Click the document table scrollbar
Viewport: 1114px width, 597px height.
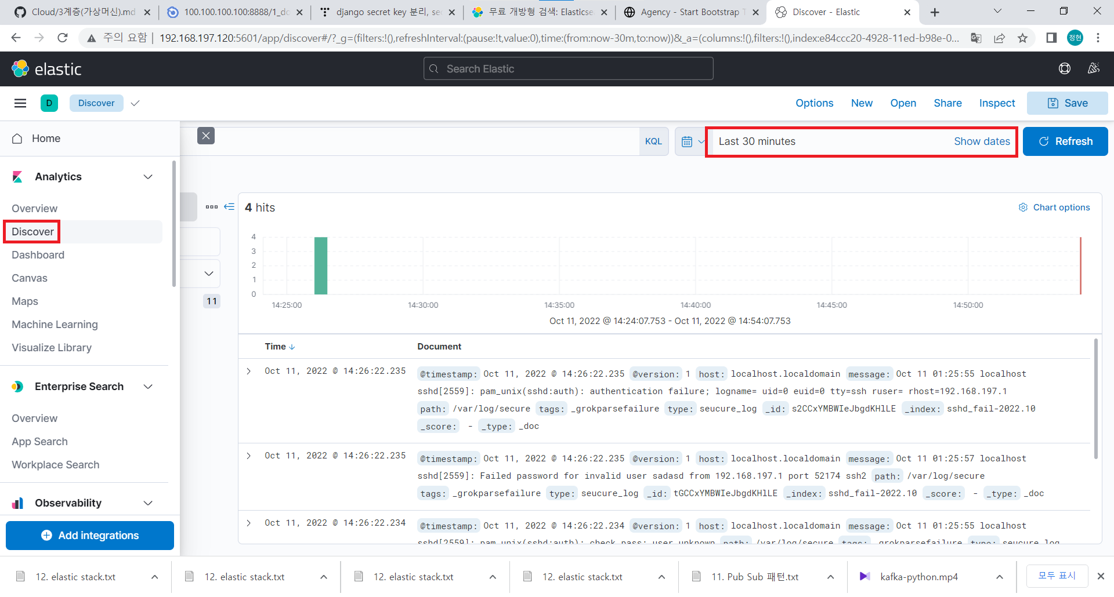tap(1096, 400)
